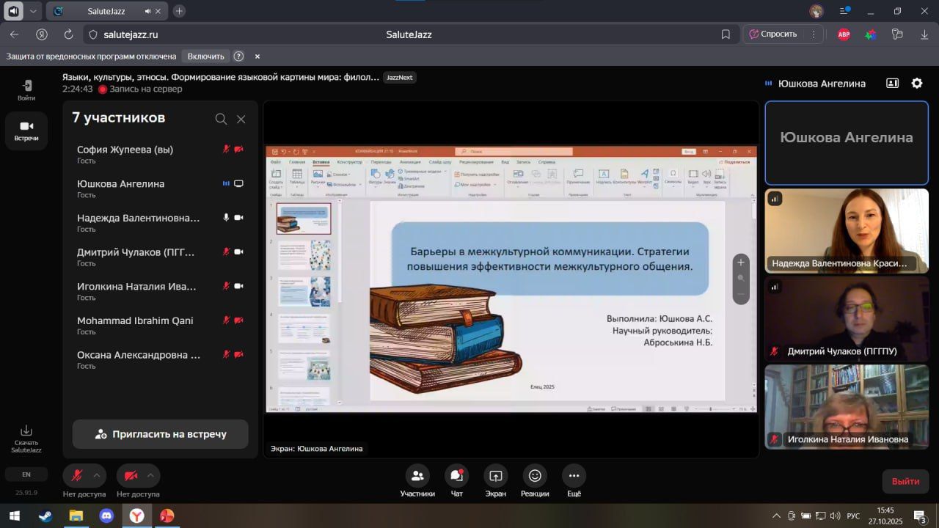The image size is (939, 528).
Task: Switch the video layout view icon
Action: coord(892,84)
